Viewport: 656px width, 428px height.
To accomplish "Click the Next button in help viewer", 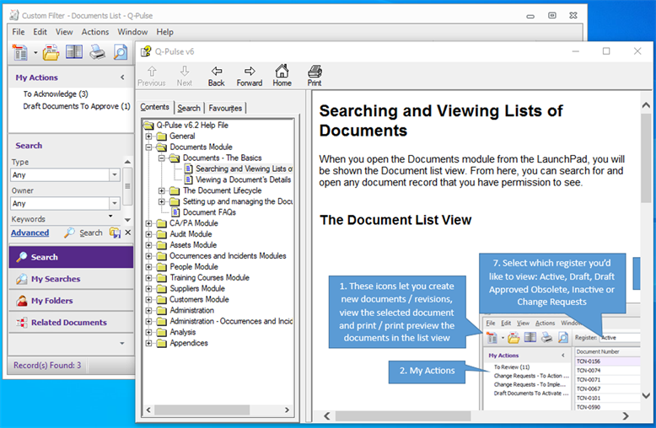I will pos(184,76).
